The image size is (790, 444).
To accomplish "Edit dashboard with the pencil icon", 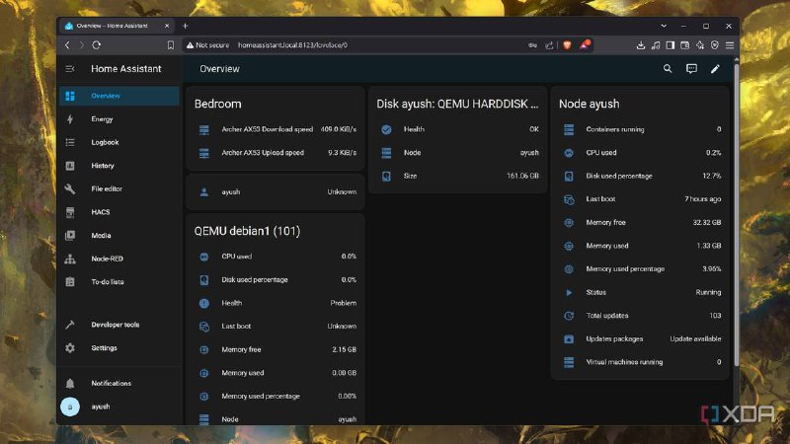I will point(715,69).
